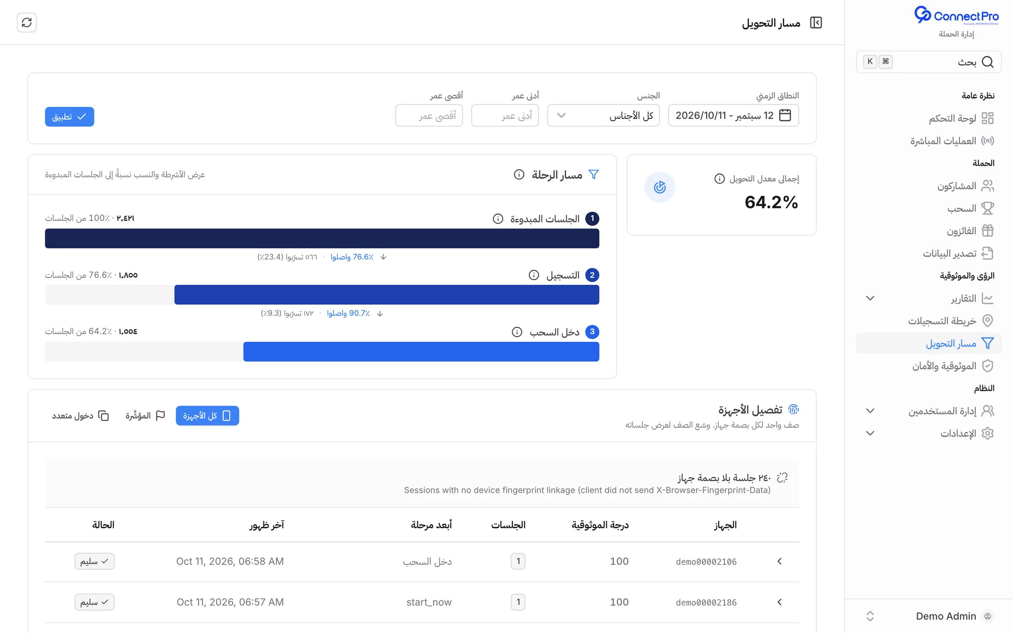This screenshot has width=1013, height=633.
Task: Click the search magnifier icon
Action: pos(988,62)
